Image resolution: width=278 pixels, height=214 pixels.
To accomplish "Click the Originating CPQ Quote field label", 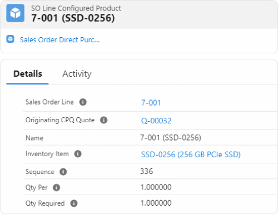I will tap(60, 120).
